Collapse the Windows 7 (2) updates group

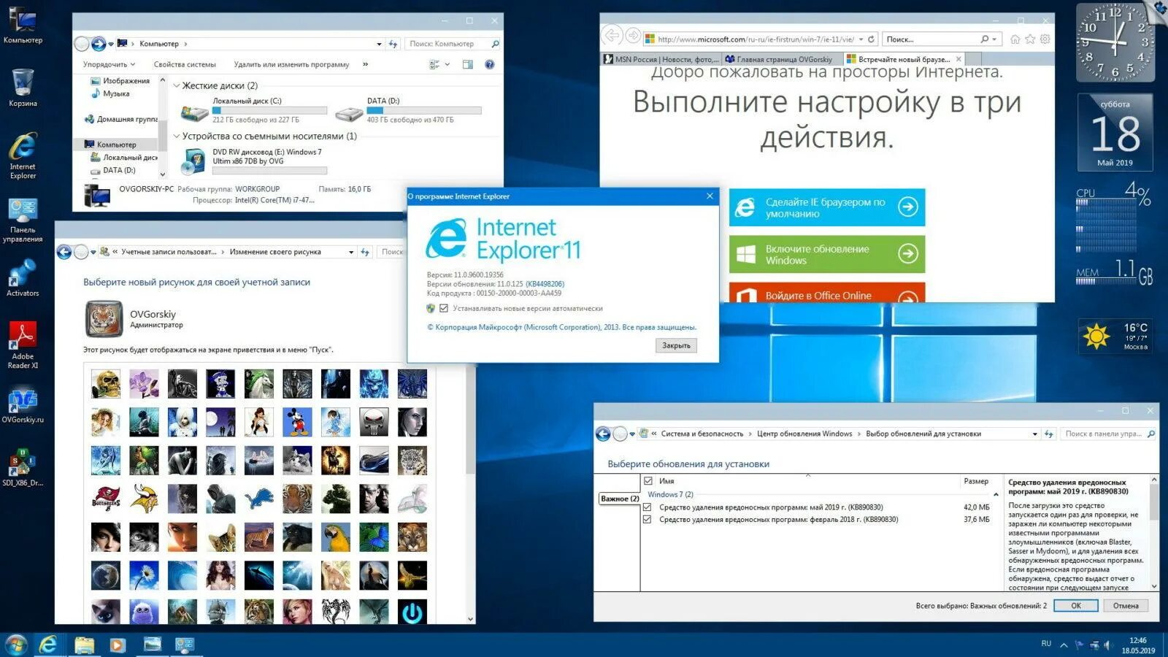tap(996, 495)
